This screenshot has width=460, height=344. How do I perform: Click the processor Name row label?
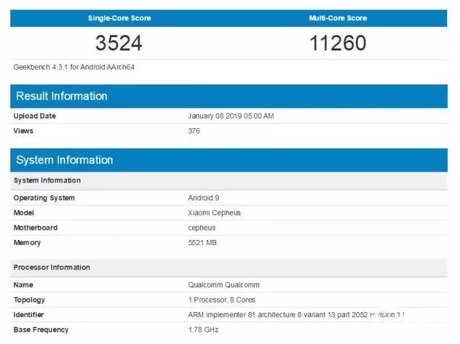point(23,285)
